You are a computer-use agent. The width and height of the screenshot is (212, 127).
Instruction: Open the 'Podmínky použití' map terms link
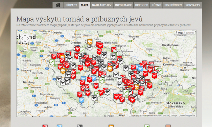(187, 116)
